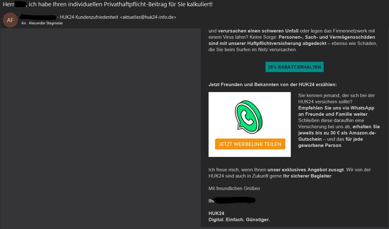
Task: Click the Ihr sicherer Begleiter text
Action: (307, 176)
